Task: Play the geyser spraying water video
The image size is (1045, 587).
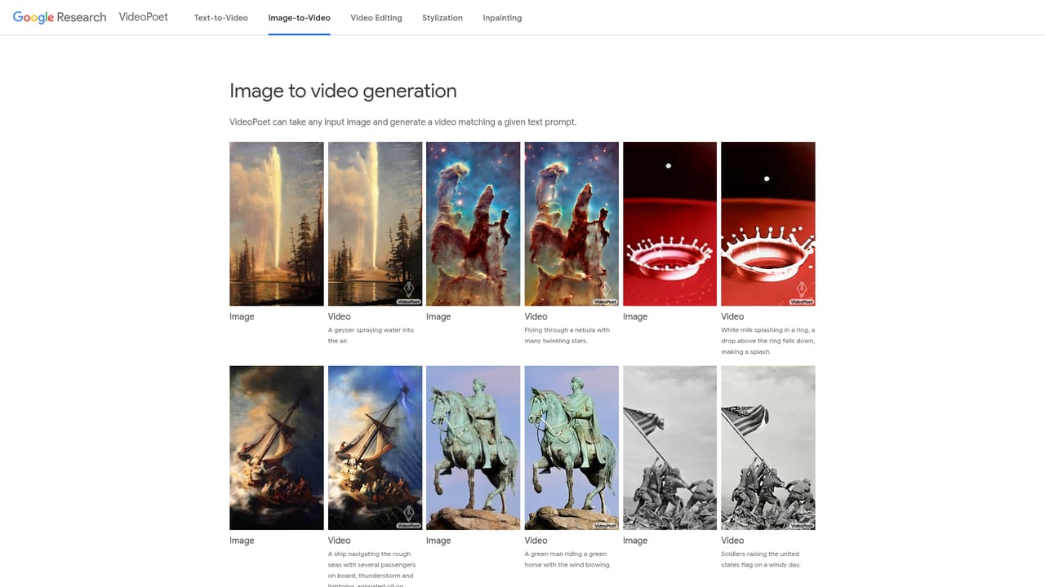Action: click(376, 224)
